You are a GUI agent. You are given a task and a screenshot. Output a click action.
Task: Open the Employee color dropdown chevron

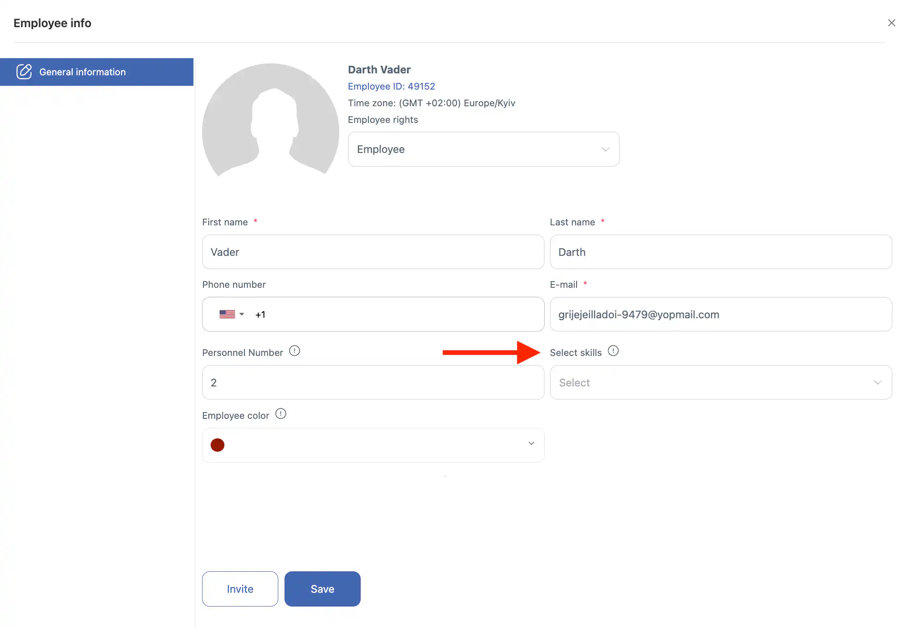(531, 444)
